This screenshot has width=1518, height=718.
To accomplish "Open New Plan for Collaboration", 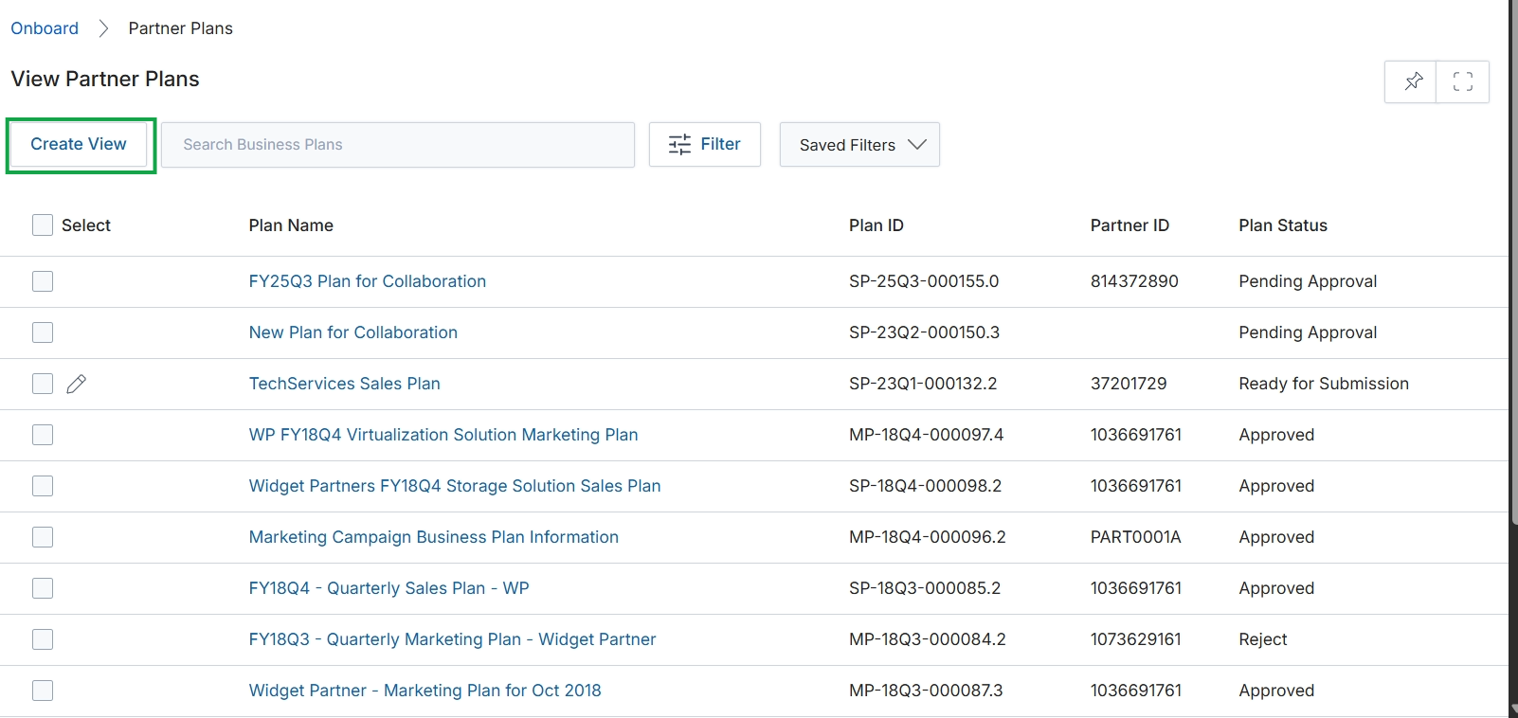I will pos(353,332).
